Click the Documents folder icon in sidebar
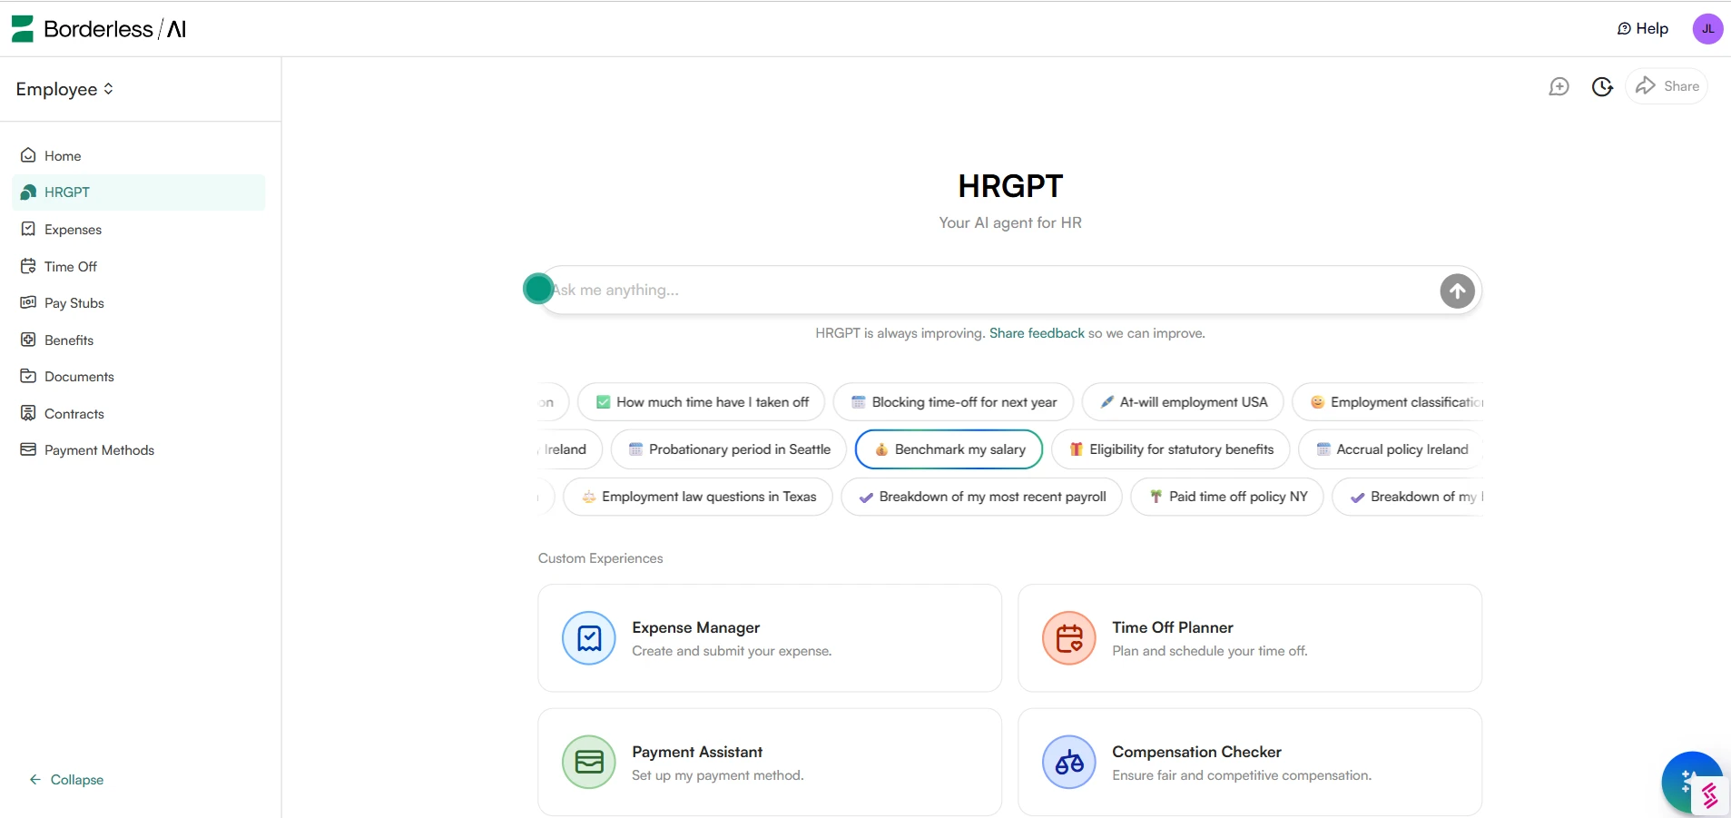Viewport: 1731px width, 818px height. 28,376
